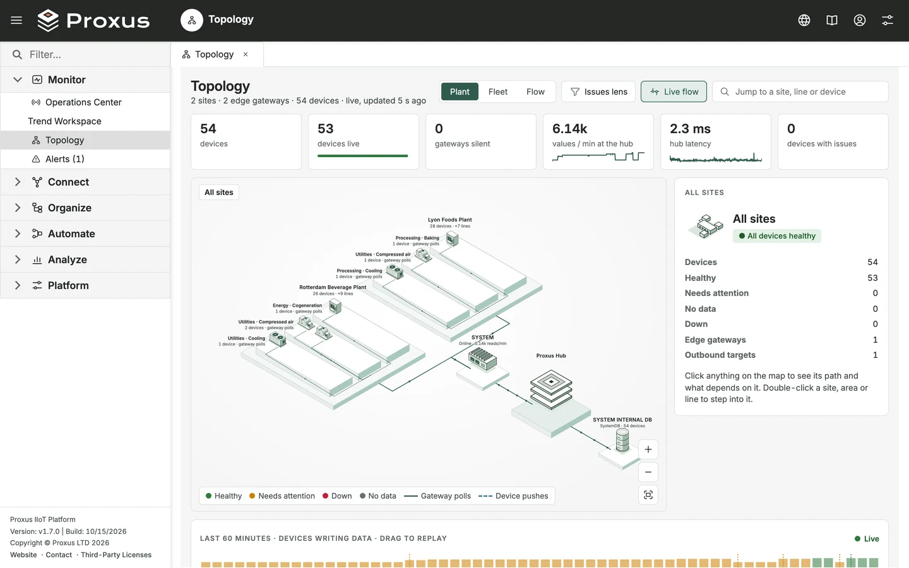The image size is (909, 568).
Task: Open Trend Workspace in sidebar
Action: [x=85, y=121]
